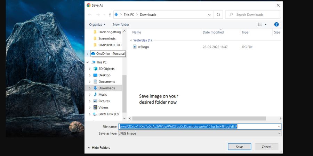Select Desktop in the navigation tree

tap(104, 75)
